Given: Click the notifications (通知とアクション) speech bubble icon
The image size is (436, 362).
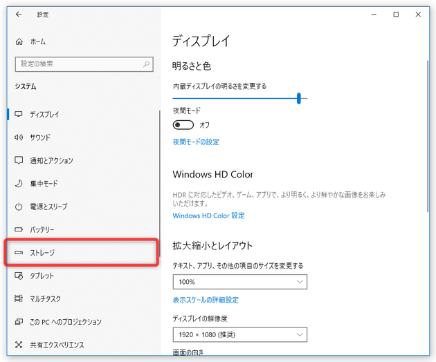Looking at the screenshot, I should point(19,160).
